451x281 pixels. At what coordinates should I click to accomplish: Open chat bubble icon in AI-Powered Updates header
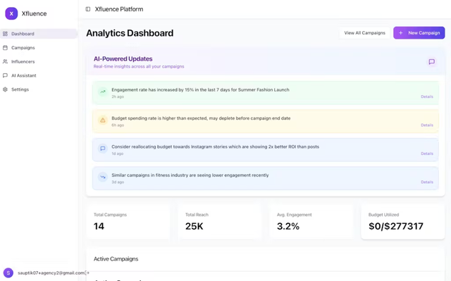(x=431, y=62)
